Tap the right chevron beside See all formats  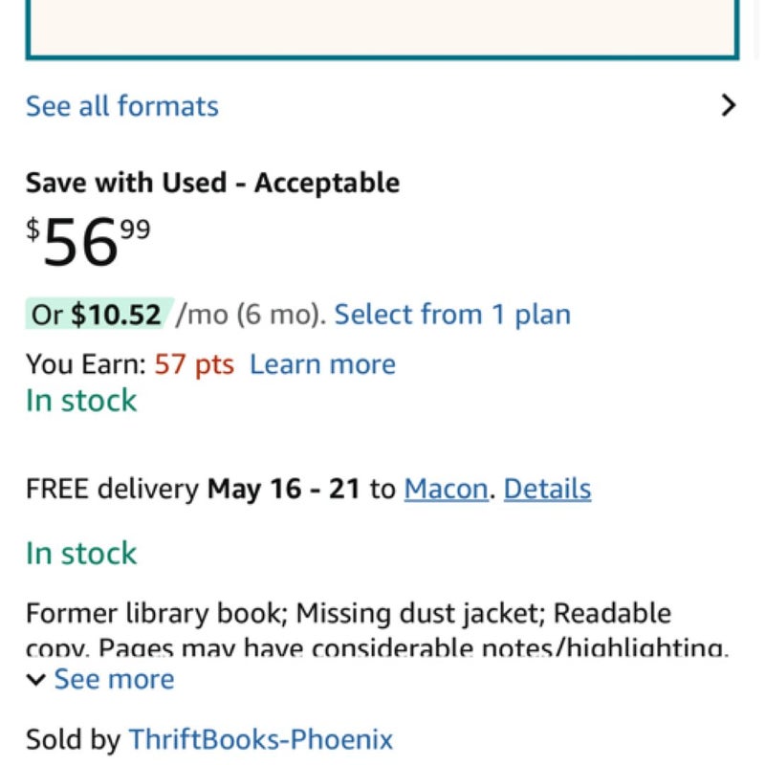pyautogui.click(x=728, y=105)
